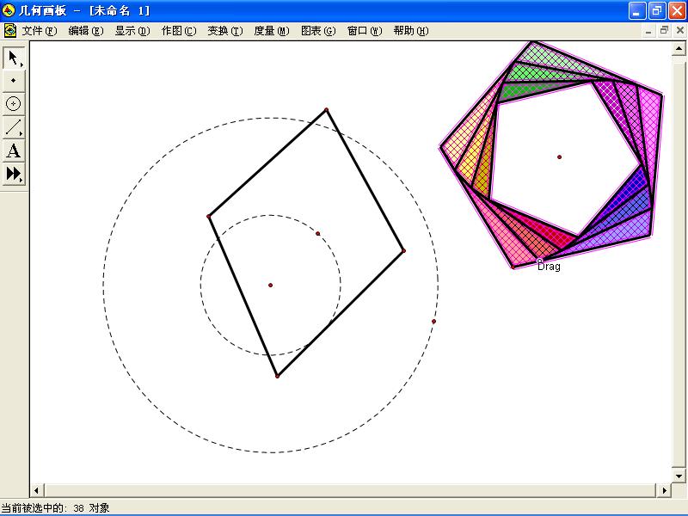Restore down the application window

coord(657,10)
